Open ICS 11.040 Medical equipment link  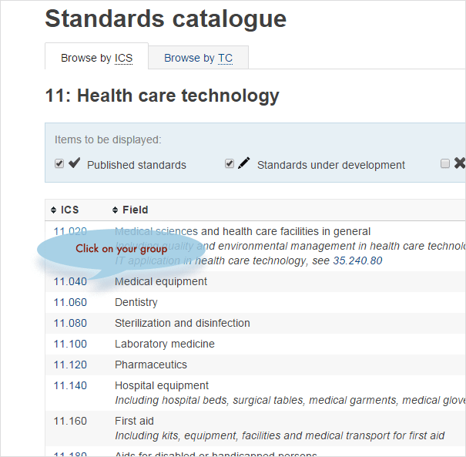[70, 282]
